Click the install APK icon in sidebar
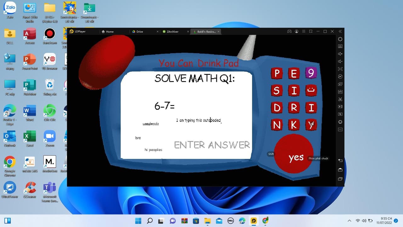Screen dimensions: 403x227 pyautogui.click(x=340, y=92)
